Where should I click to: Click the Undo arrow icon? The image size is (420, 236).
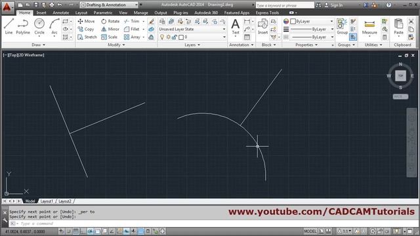tap(60, 5)
